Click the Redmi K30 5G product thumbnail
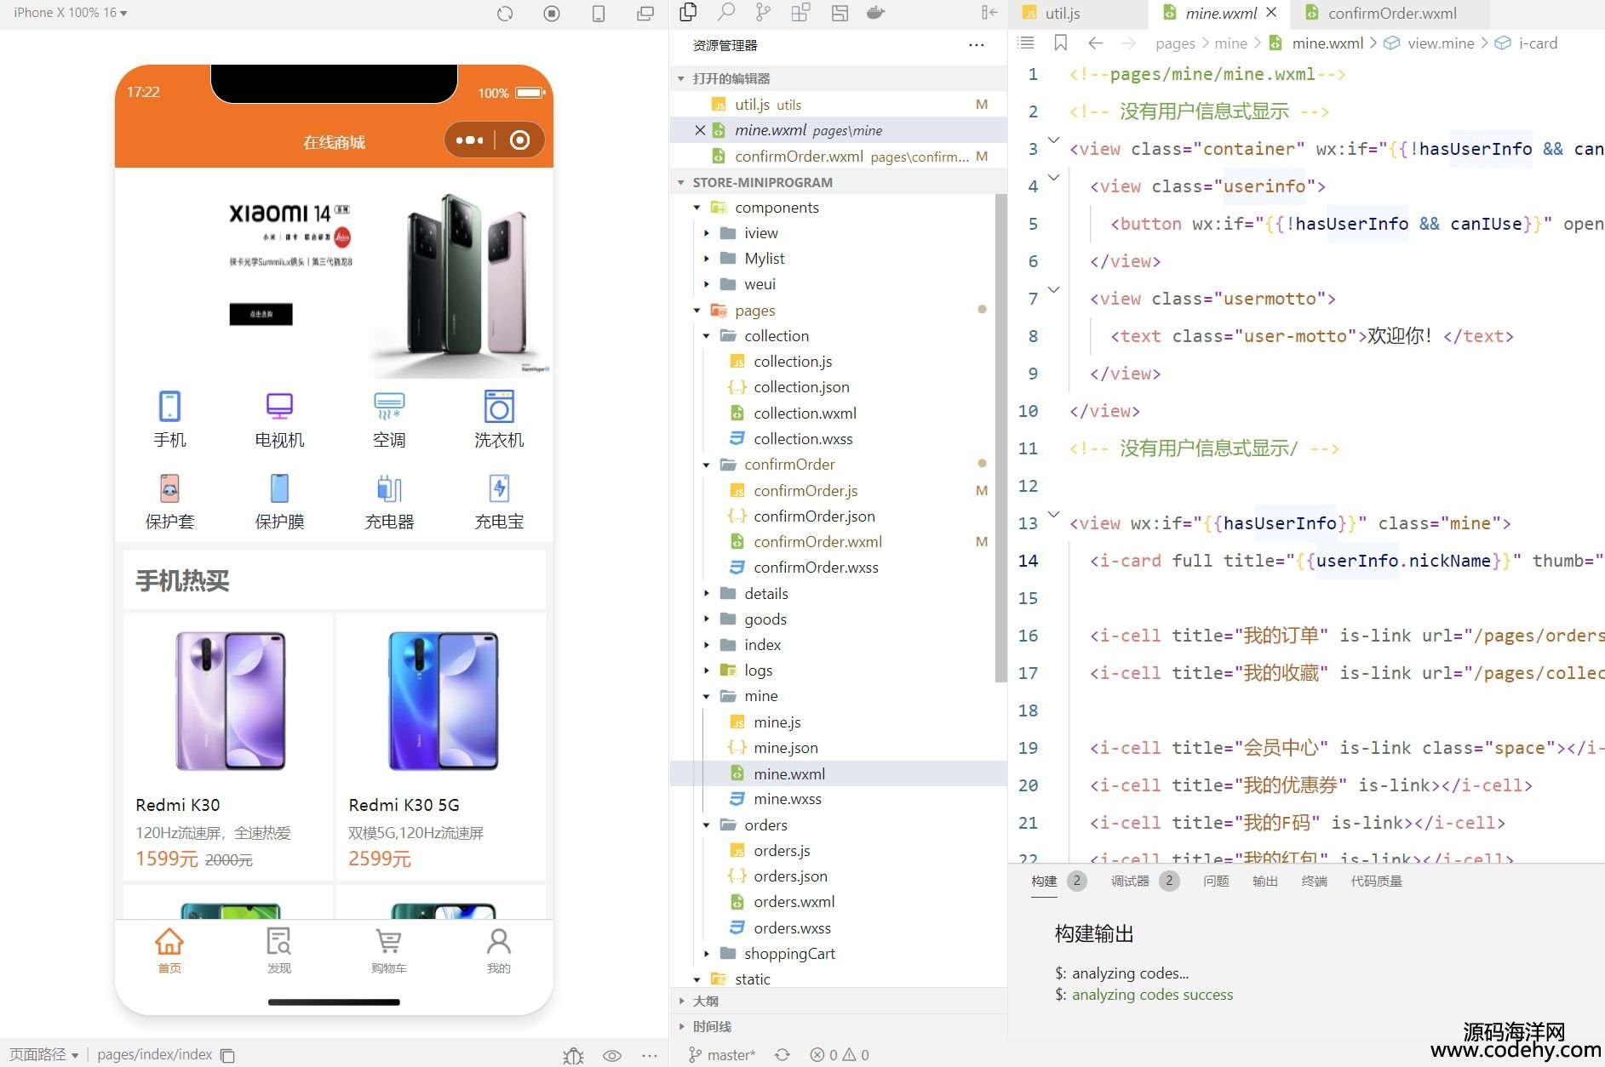This screenshot has height=1067, width=1605. (442, 701)
